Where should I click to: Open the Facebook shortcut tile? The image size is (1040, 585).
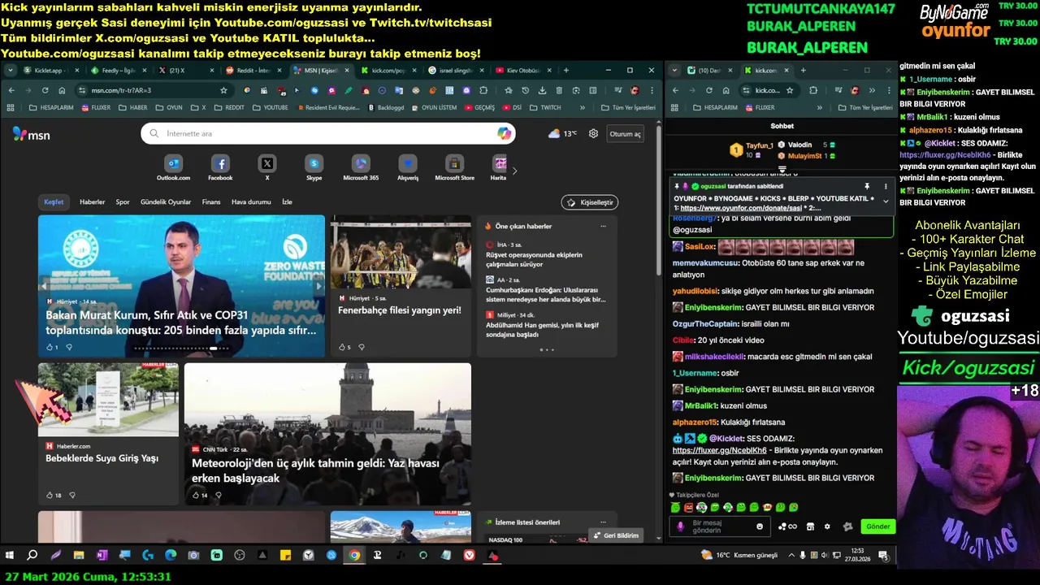click(x=220, y=168)
